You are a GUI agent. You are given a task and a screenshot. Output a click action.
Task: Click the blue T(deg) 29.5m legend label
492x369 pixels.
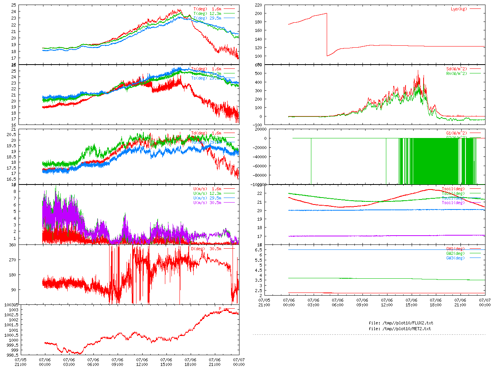[207, 18]
